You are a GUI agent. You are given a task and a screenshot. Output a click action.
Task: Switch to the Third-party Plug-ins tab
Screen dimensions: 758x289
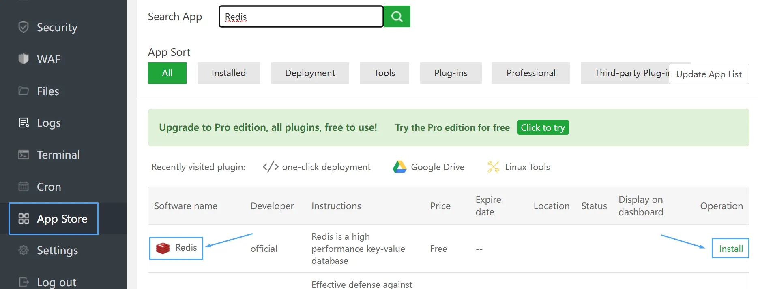(x=625, y=73)
